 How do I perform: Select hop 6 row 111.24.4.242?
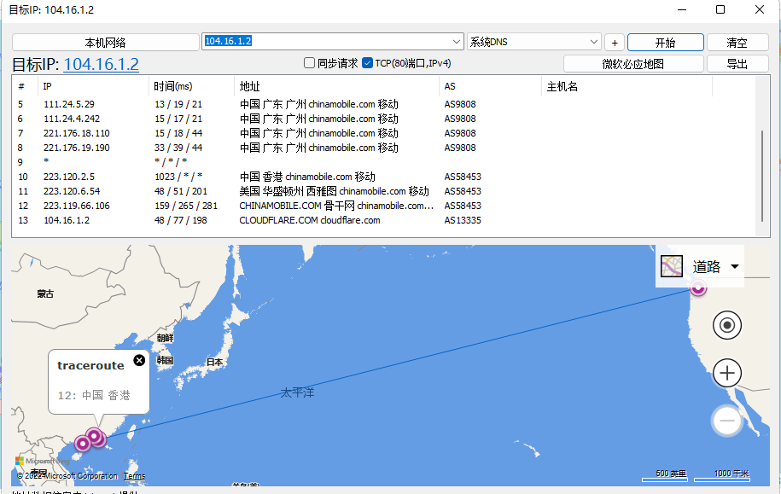[x=383, y=119]
